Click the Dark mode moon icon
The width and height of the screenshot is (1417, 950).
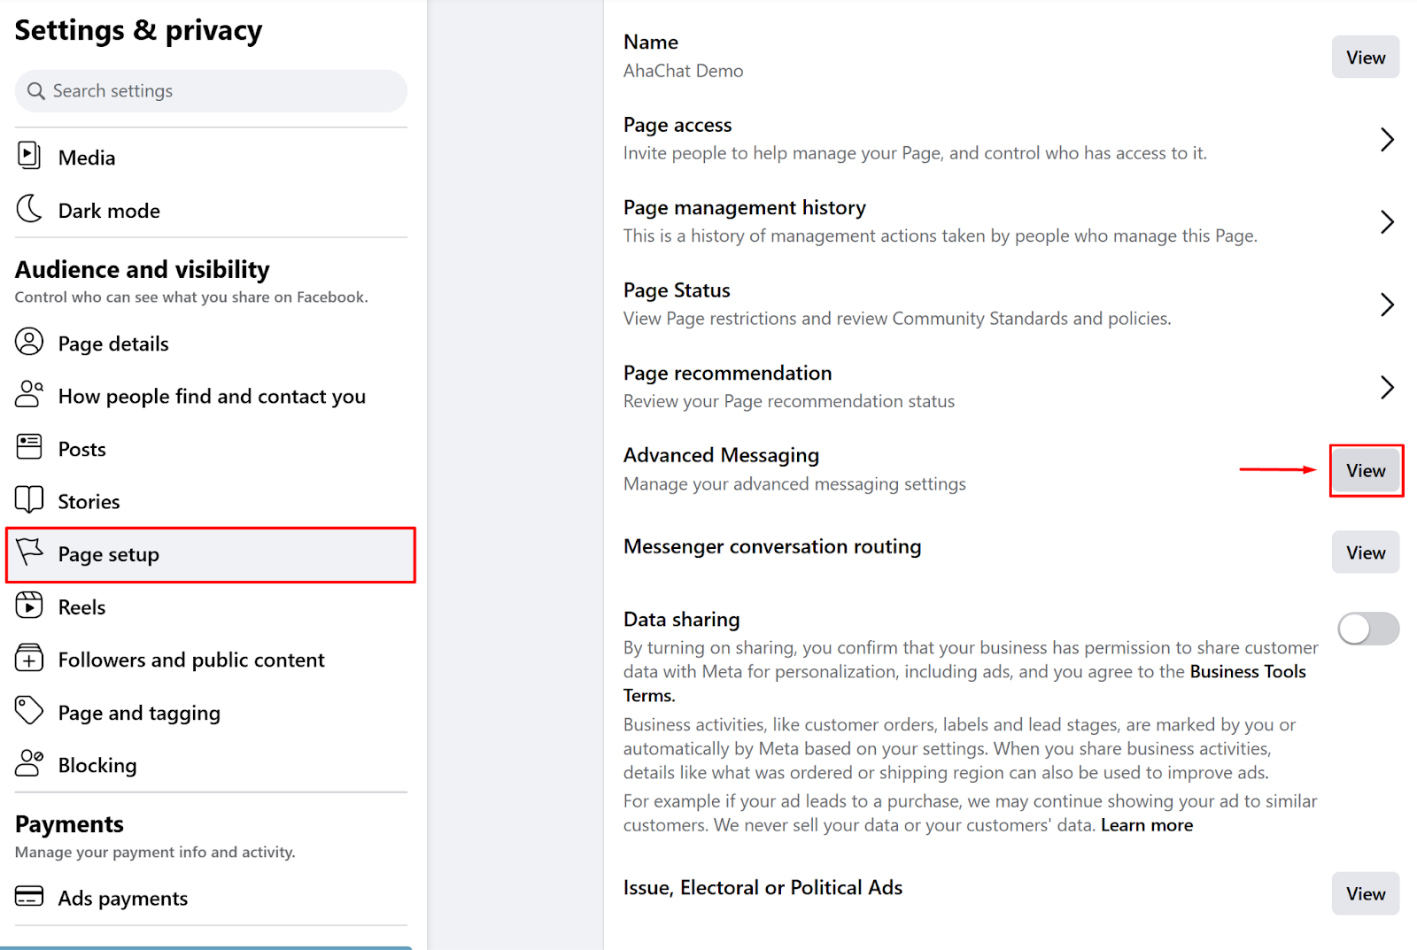coord(29,209)
